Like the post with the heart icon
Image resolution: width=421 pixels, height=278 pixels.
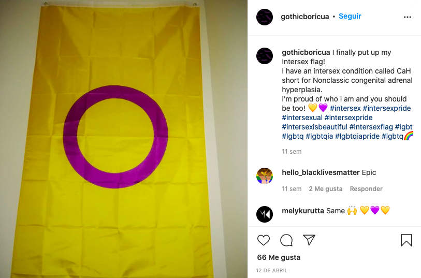[264, 240]
